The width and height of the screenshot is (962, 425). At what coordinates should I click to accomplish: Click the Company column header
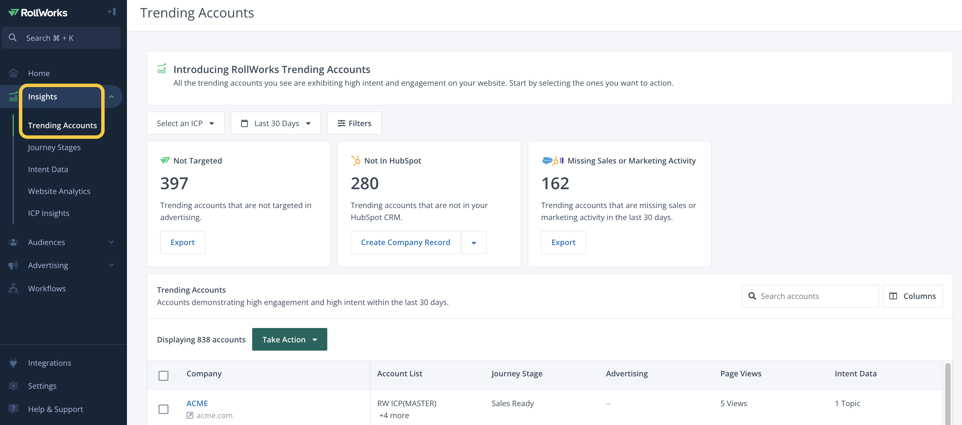204,374
